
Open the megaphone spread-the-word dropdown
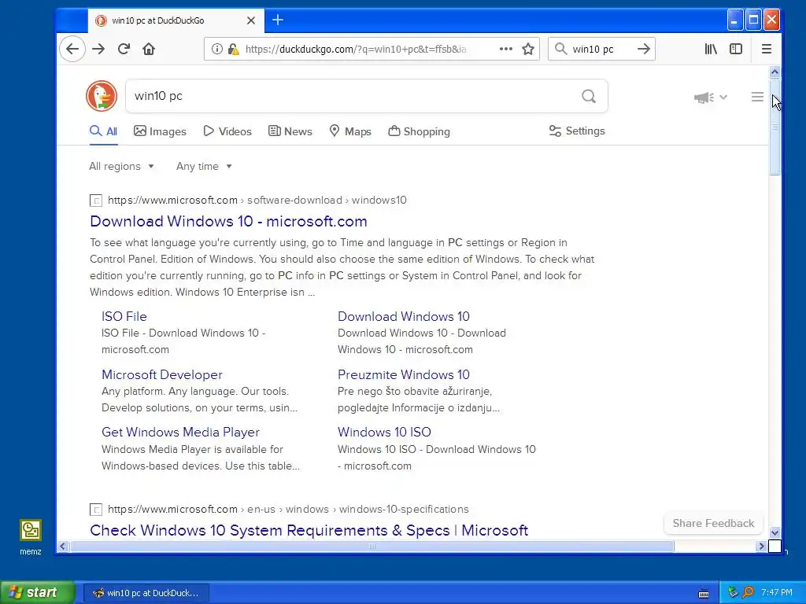711,97
